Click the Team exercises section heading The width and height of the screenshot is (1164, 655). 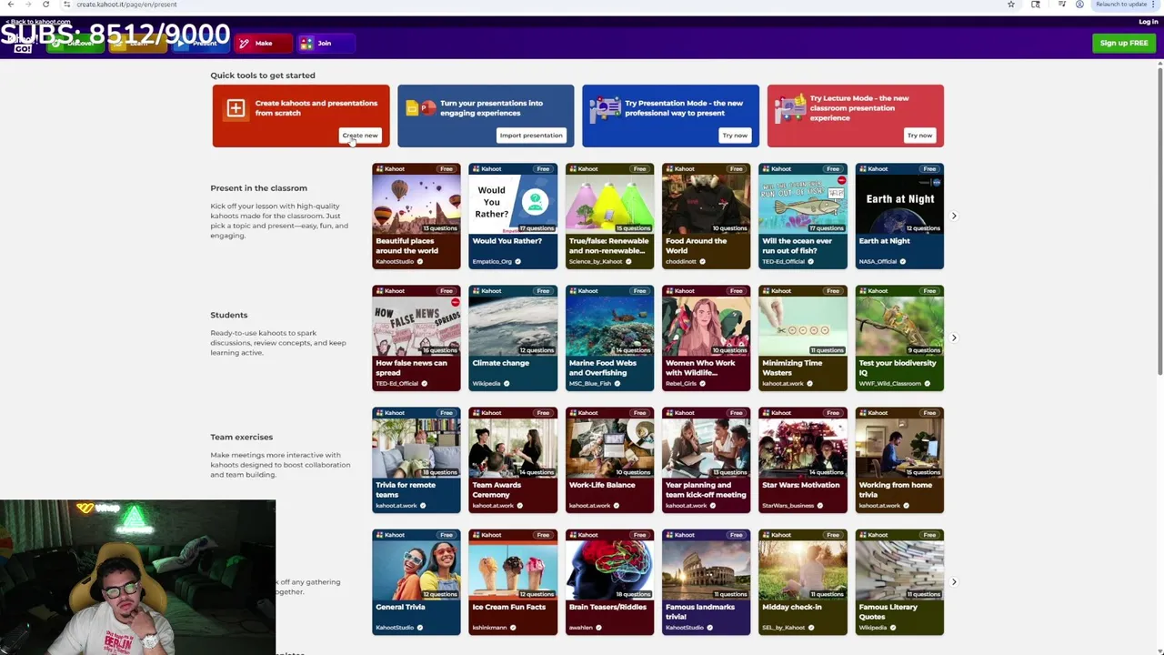tap(242, 437)
